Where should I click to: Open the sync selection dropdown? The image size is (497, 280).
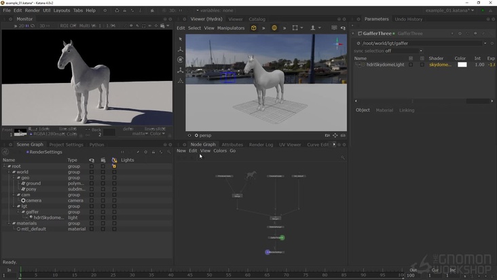pyautogui.click(x=403, y=51)
